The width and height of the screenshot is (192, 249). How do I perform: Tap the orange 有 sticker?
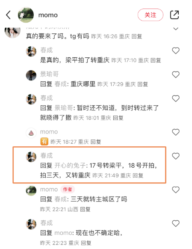pyautogui.click(x=44, y=142)
